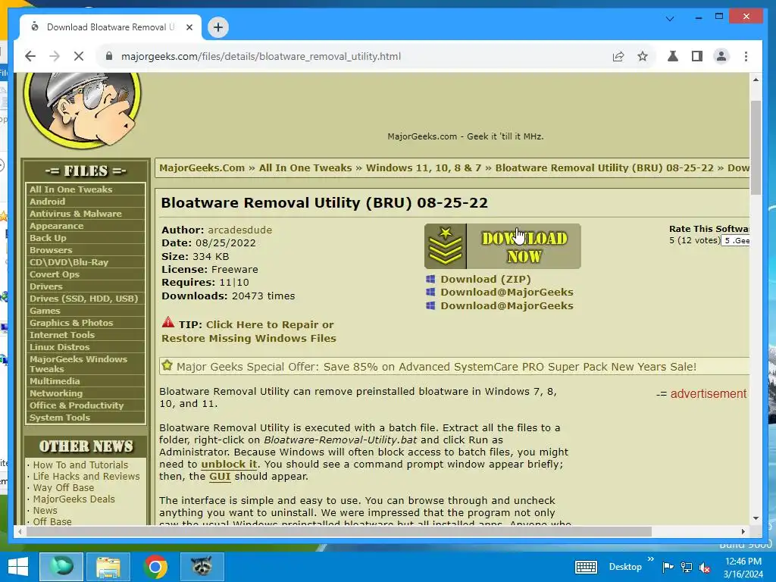Click the horizontal scrollbar thumb

click(x=339, y=531)
